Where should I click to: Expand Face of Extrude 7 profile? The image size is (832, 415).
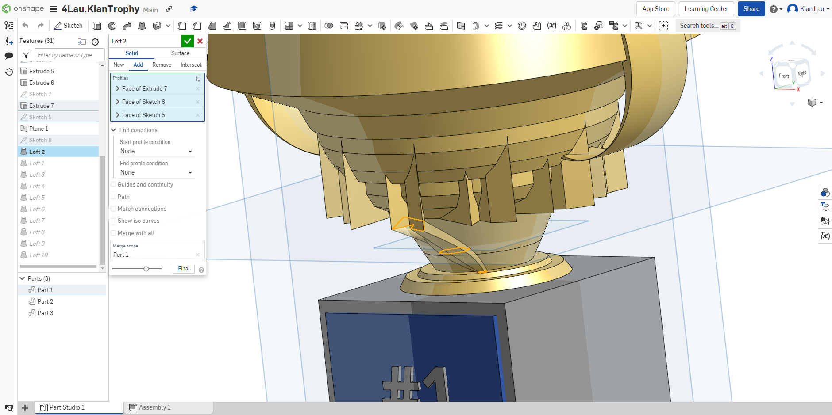click(118, 88)
